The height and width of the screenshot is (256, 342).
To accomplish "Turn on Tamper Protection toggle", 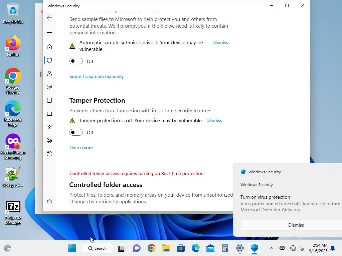I will 76,132.
